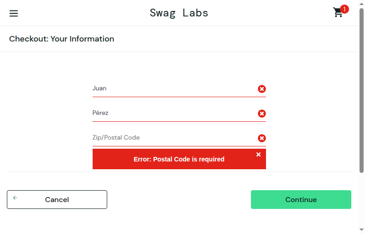Focus the Last Name field containing Pérez
Screen dimensions: 365x234
point(179,114)
